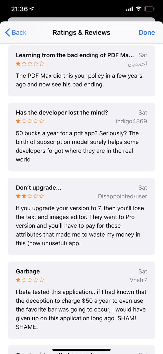Tap the Wi-Fi status icon
The image size is (163, 354).
pos(138,9)
